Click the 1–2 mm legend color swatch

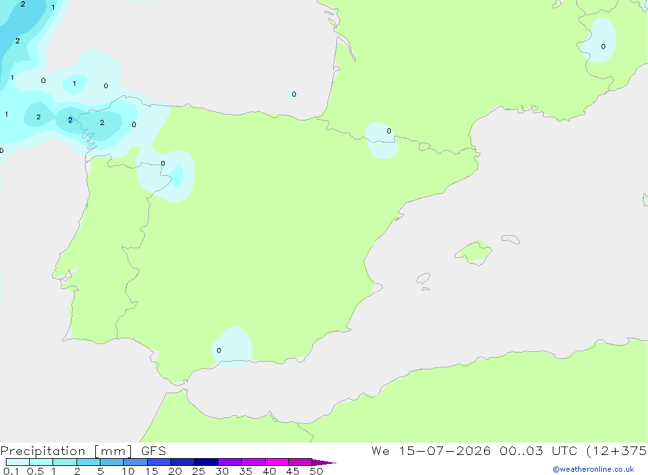click(65, 462)
